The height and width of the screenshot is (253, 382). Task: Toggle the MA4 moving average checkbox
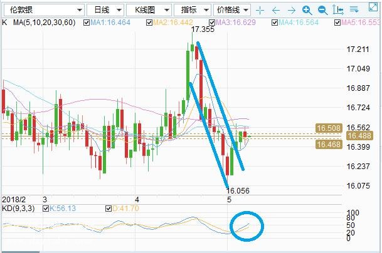click(275, 23)
